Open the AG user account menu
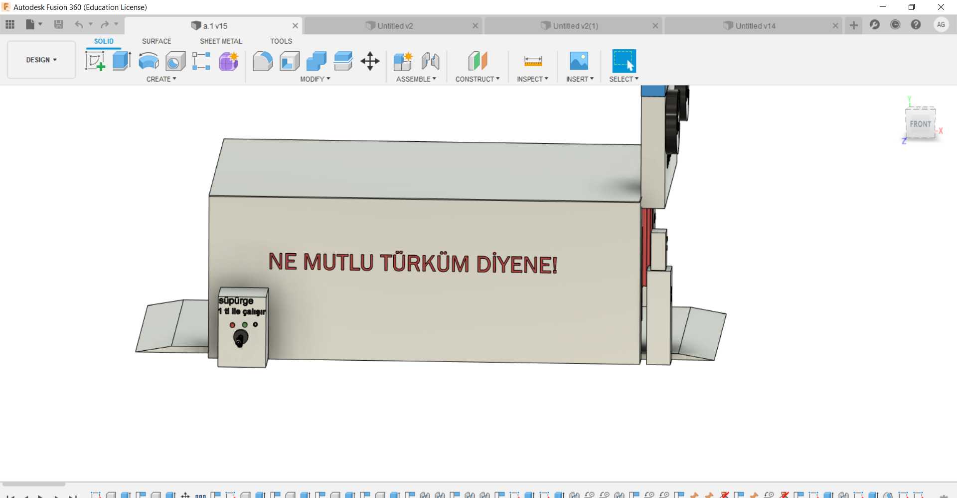Screen dimensions: 957x498 941,24
